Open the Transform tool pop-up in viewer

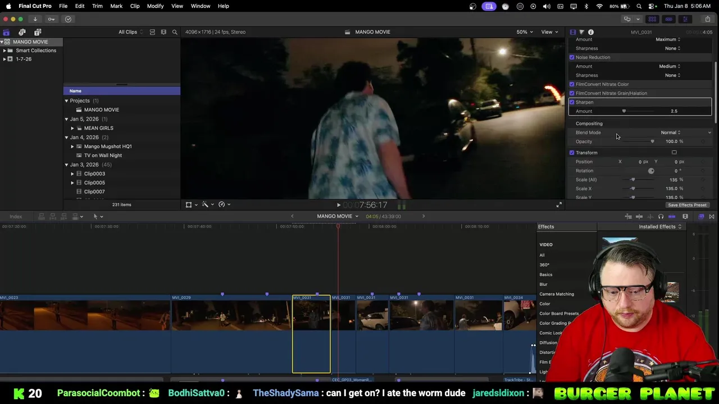pos(190,205)
